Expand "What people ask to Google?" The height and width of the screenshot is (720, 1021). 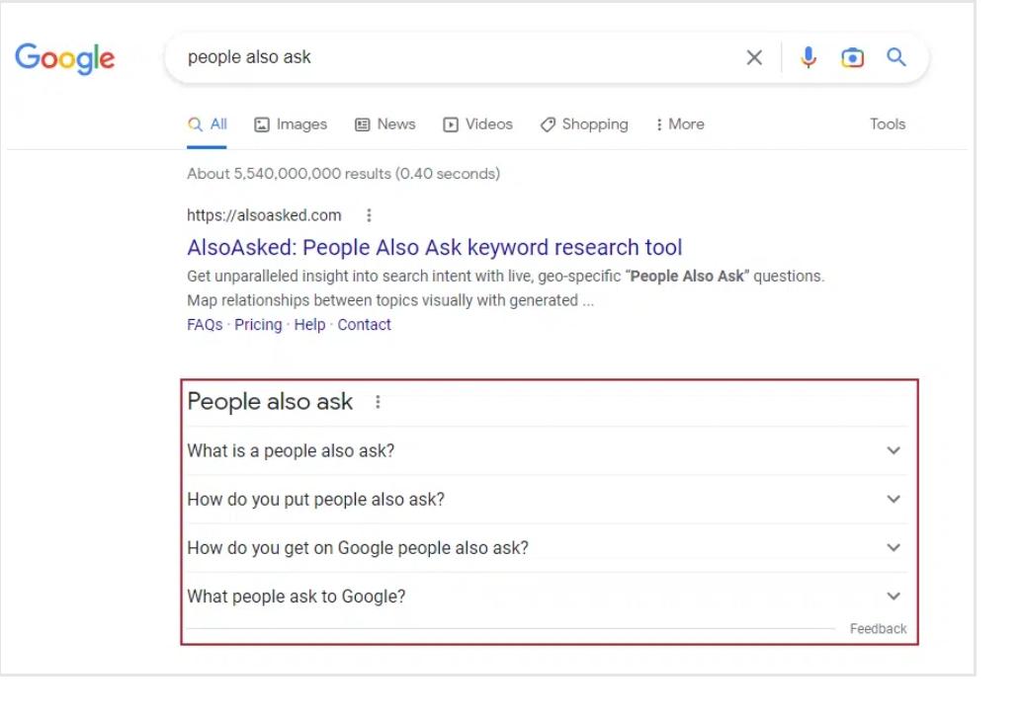[893, 597]
